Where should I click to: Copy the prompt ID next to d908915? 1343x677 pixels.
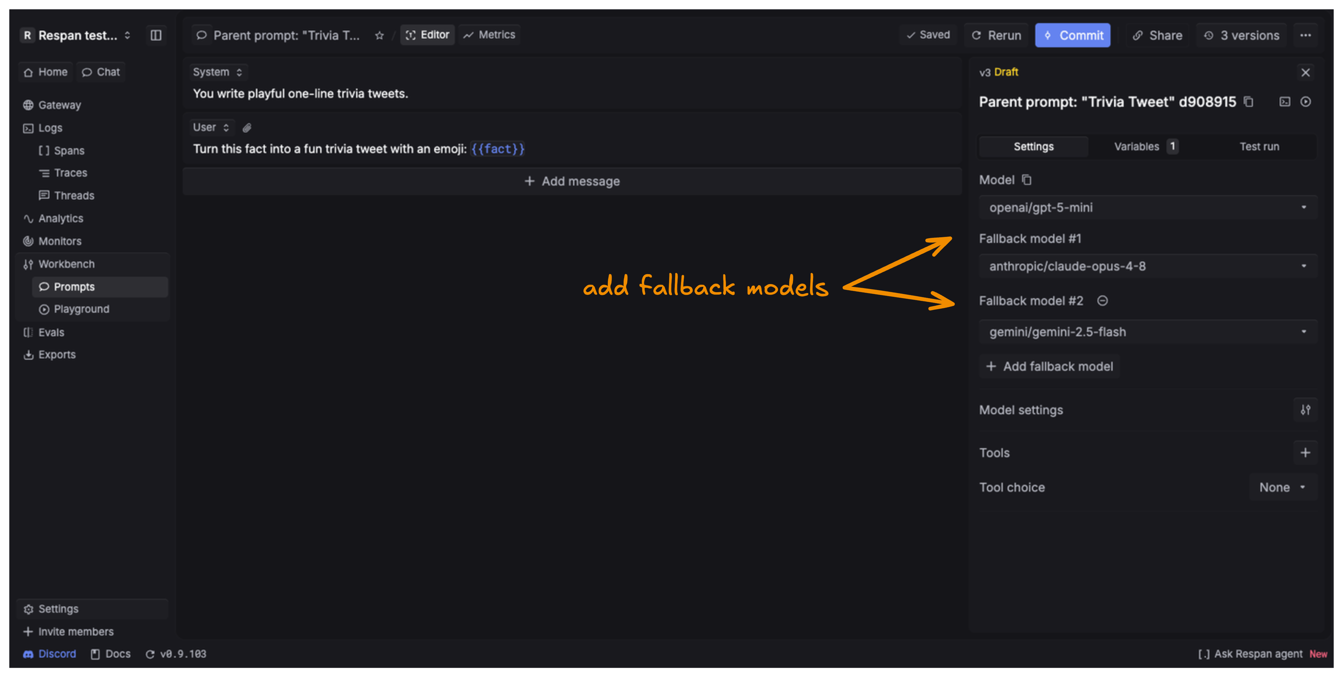[x=1249, y=102]
